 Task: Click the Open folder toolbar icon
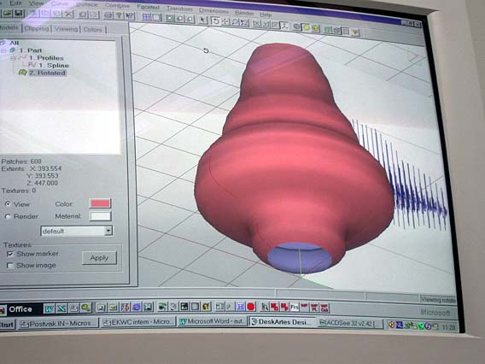click(x=8, y=14)
